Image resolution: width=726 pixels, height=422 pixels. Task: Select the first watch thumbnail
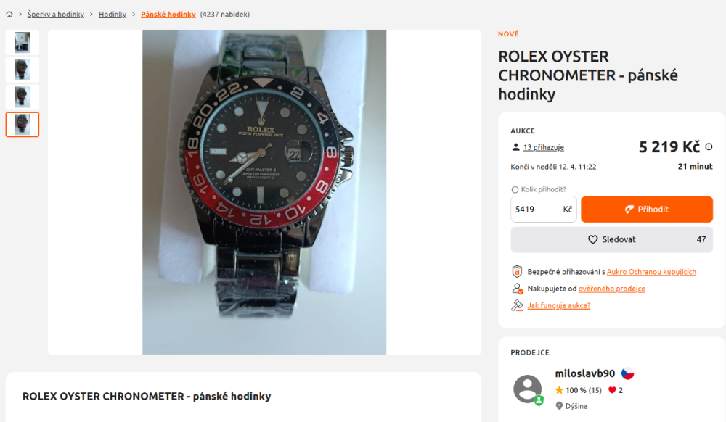[x=23, y=43]
